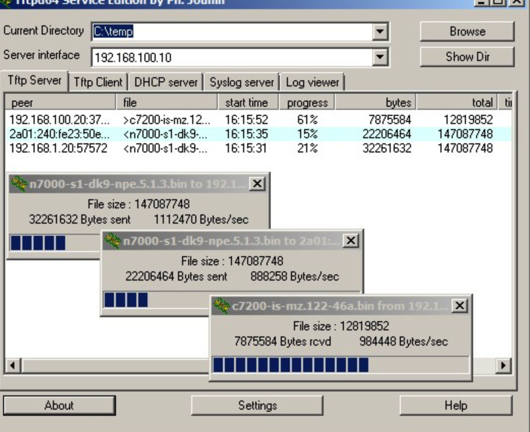Click the Show Dir button
Image resolution: width=530 pixels, height=432 pixels.
click(467, 57)
